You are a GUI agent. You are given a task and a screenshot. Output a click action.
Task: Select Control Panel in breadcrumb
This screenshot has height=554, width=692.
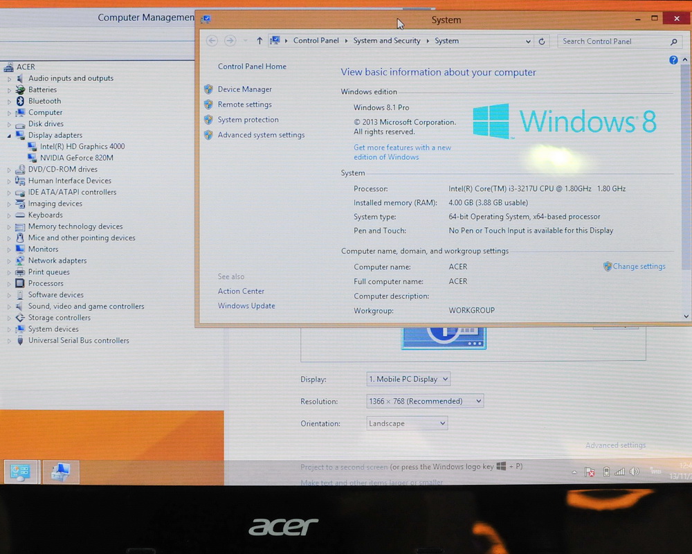coord(316,41)
